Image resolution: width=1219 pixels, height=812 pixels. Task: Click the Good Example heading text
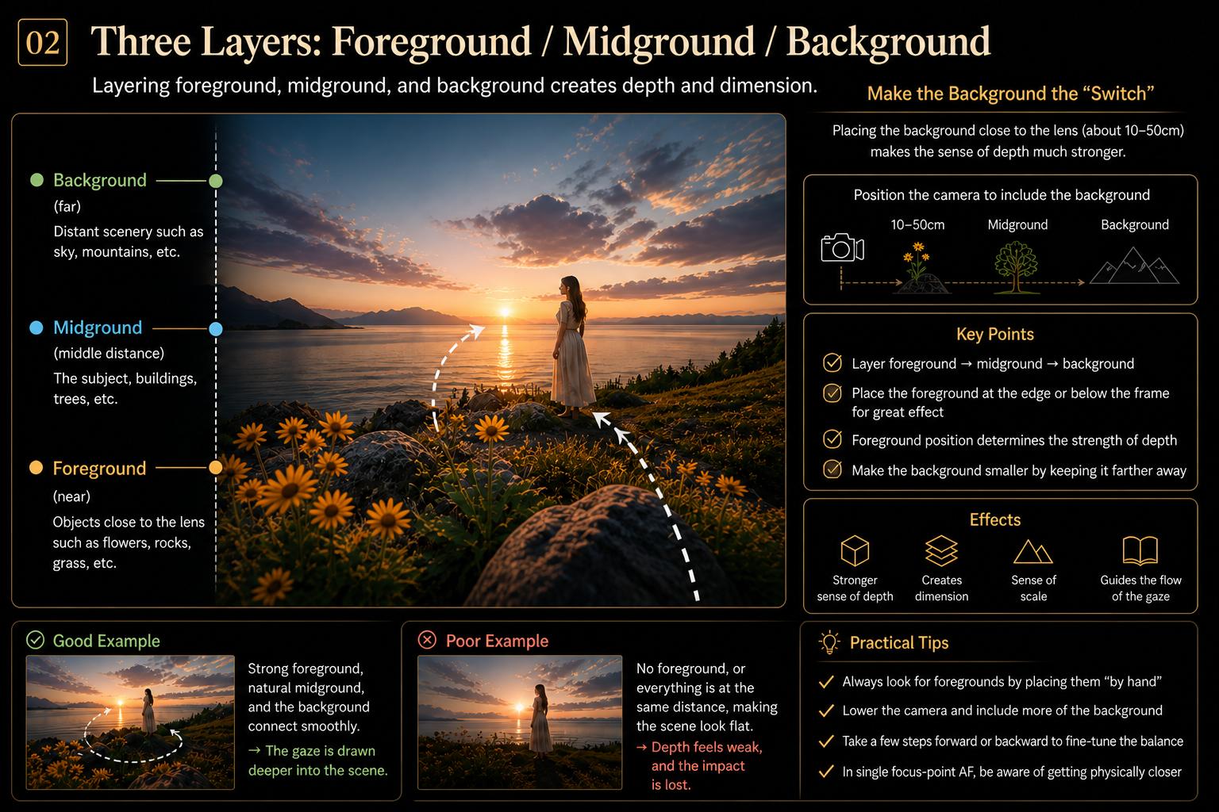[x=106, y=641]
